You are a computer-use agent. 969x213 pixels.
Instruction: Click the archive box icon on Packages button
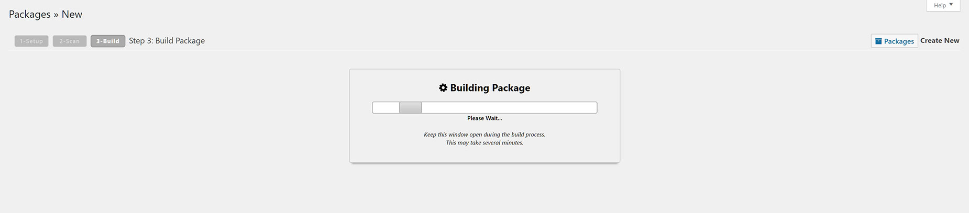pyautogui.click(x=878, y=41)
